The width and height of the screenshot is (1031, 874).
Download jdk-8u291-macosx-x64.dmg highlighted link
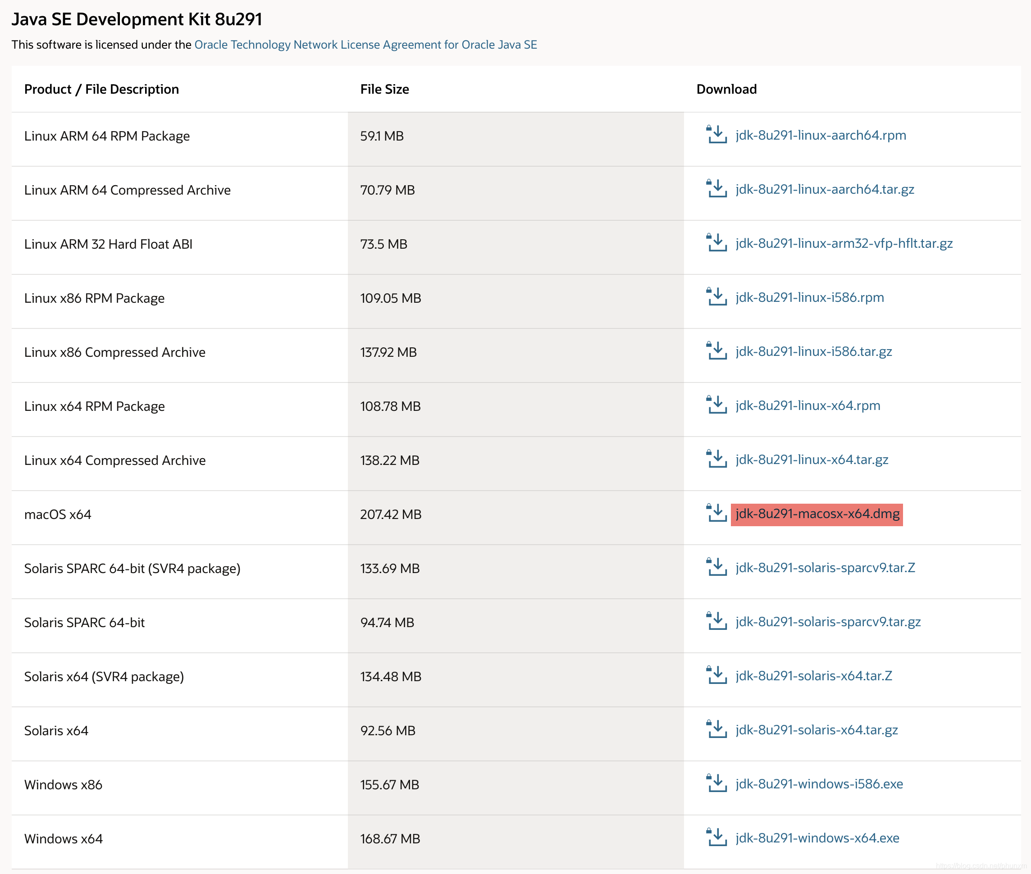(x=817, y=514)
